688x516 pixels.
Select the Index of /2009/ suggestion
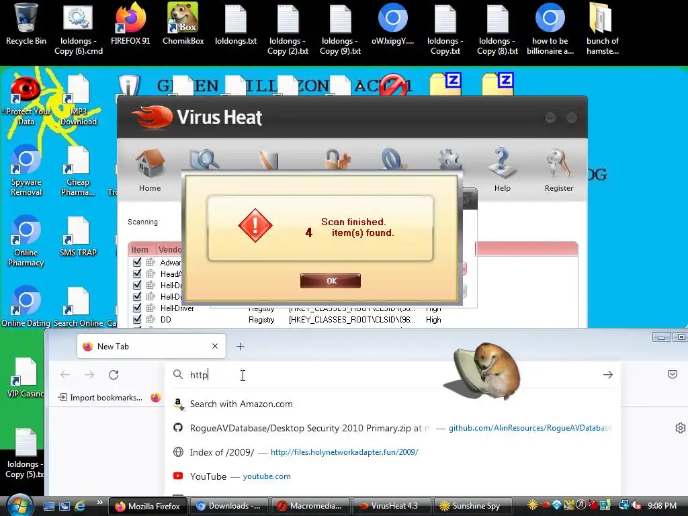(x=392, y=452)
